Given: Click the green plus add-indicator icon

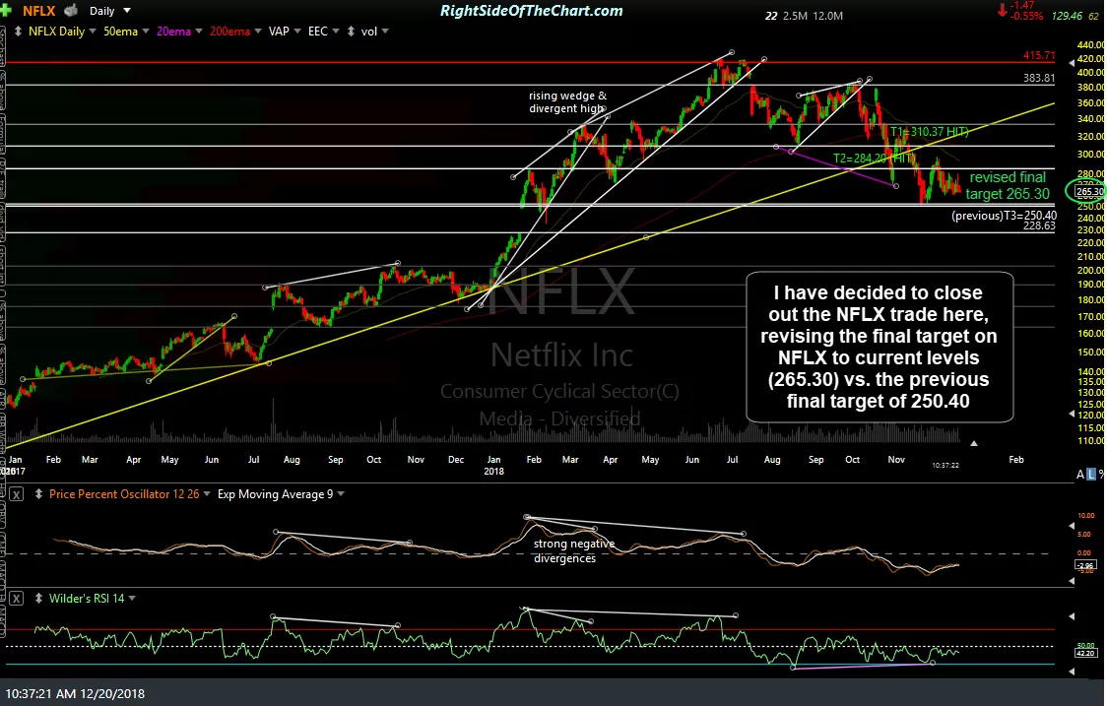Looking at the screenshot, I should point(7,11).
